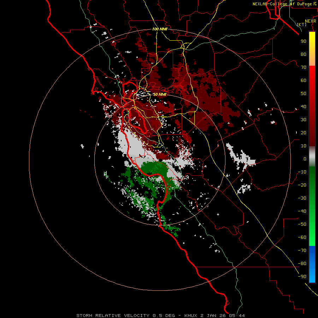This screenshot has height=318, width=318.
Task: Click the '-80' value on color scale
Action: tap(302, 264)
